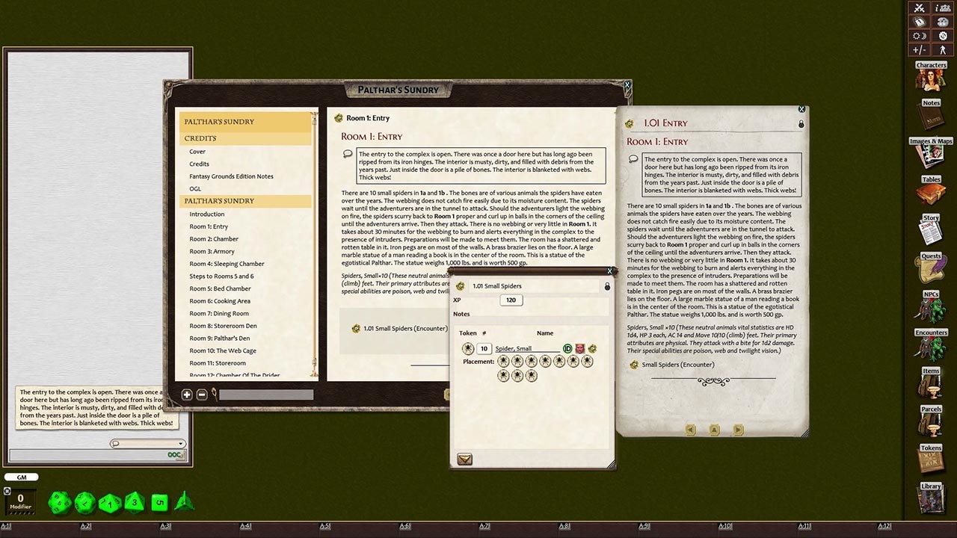Toggle the lock on the 1.01 Entry window

[x=801, y=124]
